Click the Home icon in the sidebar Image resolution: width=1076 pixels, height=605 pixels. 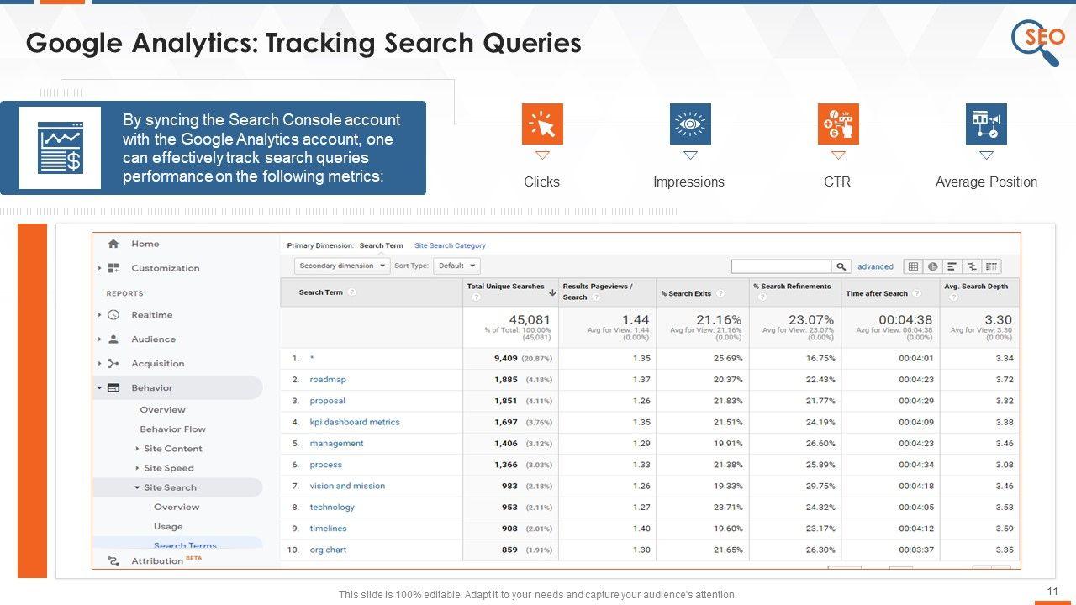pyautogui.click(x=113, y=244)
